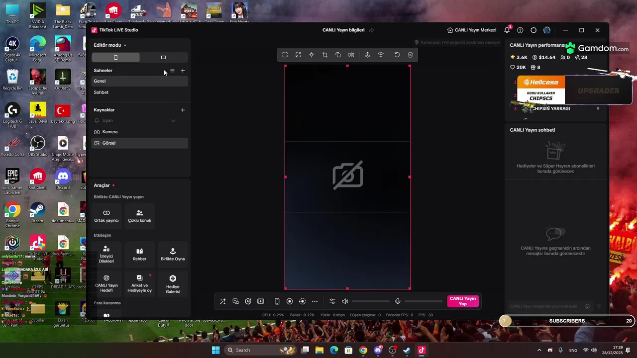
Task: Click the CANLI Yayın bilgileri title
Action: [x=343, y=30]
